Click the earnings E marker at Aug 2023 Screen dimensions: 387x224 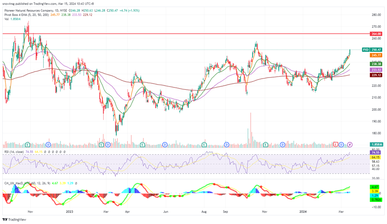pos(204,145)
